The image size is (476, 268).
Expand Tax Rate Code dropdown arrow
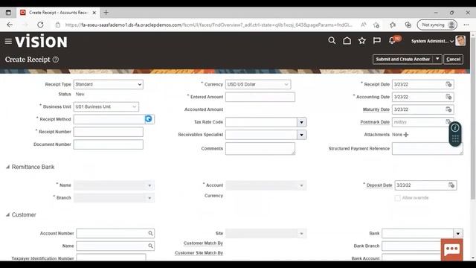[x=301, y=122]
